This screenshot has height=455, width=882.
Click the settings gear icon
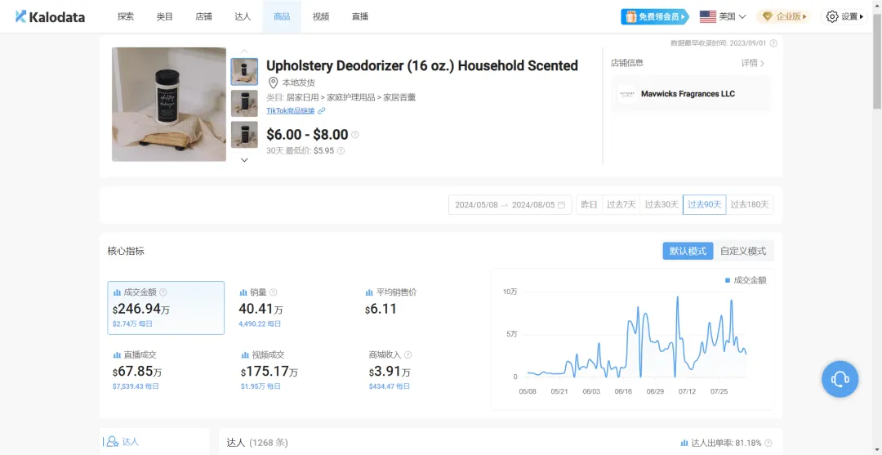click(832, 17)
